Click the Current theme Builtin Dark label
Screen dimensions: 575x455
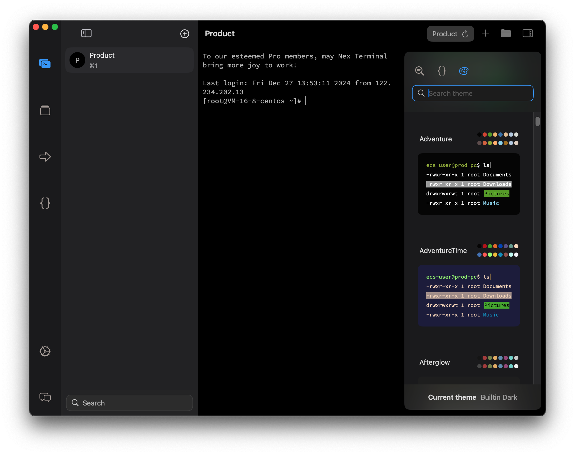tap(472, 397)
